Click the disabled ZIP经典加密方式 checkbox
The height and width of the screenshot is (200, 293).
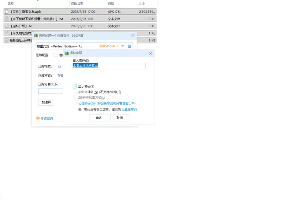pyautogui.click(x=75, y=98)
